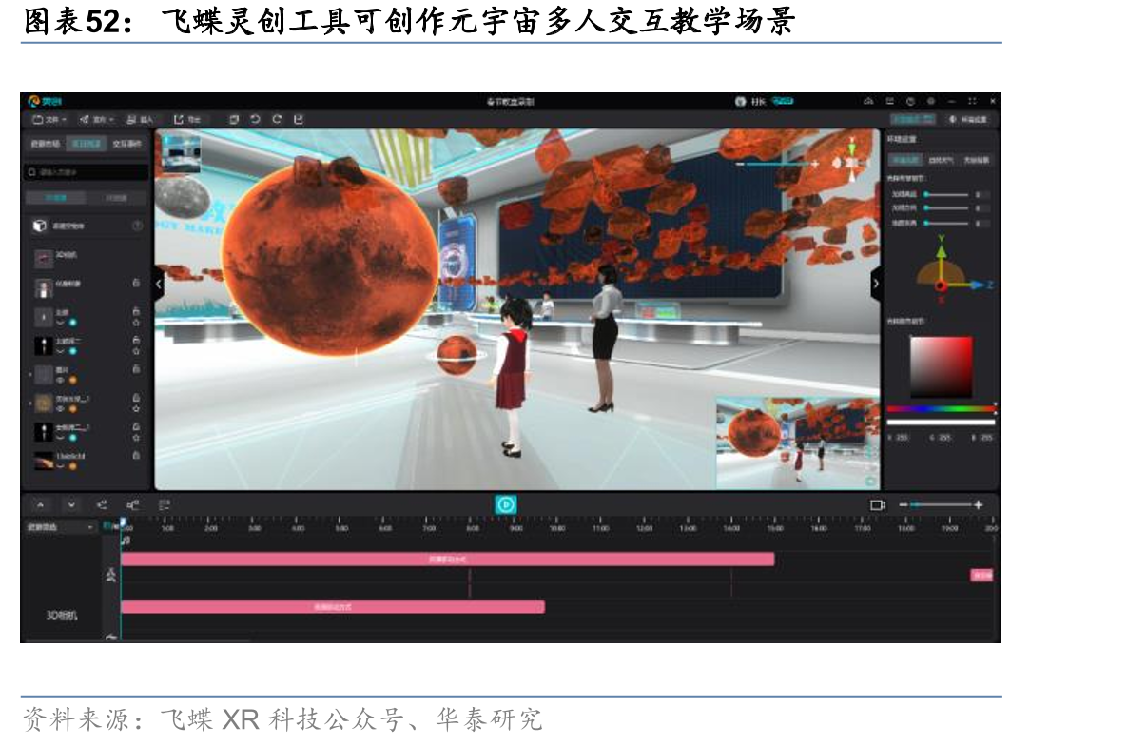Screen dimensions: 1147x748
Task: Switch to the 交互事件 tab
Action: (x=126, y=144)
